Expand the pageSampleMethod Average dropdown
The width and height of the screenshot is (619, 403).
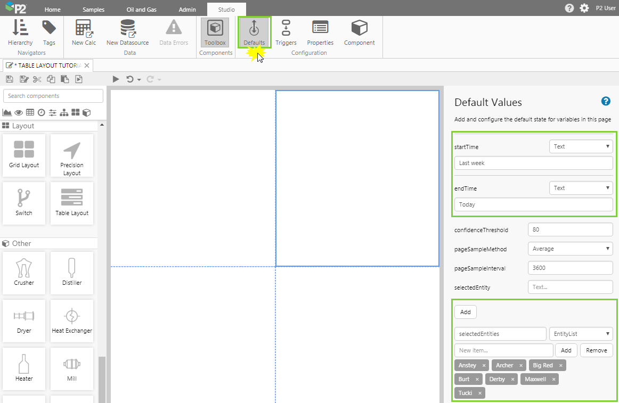pyautogui.click(x=570, y=249)
